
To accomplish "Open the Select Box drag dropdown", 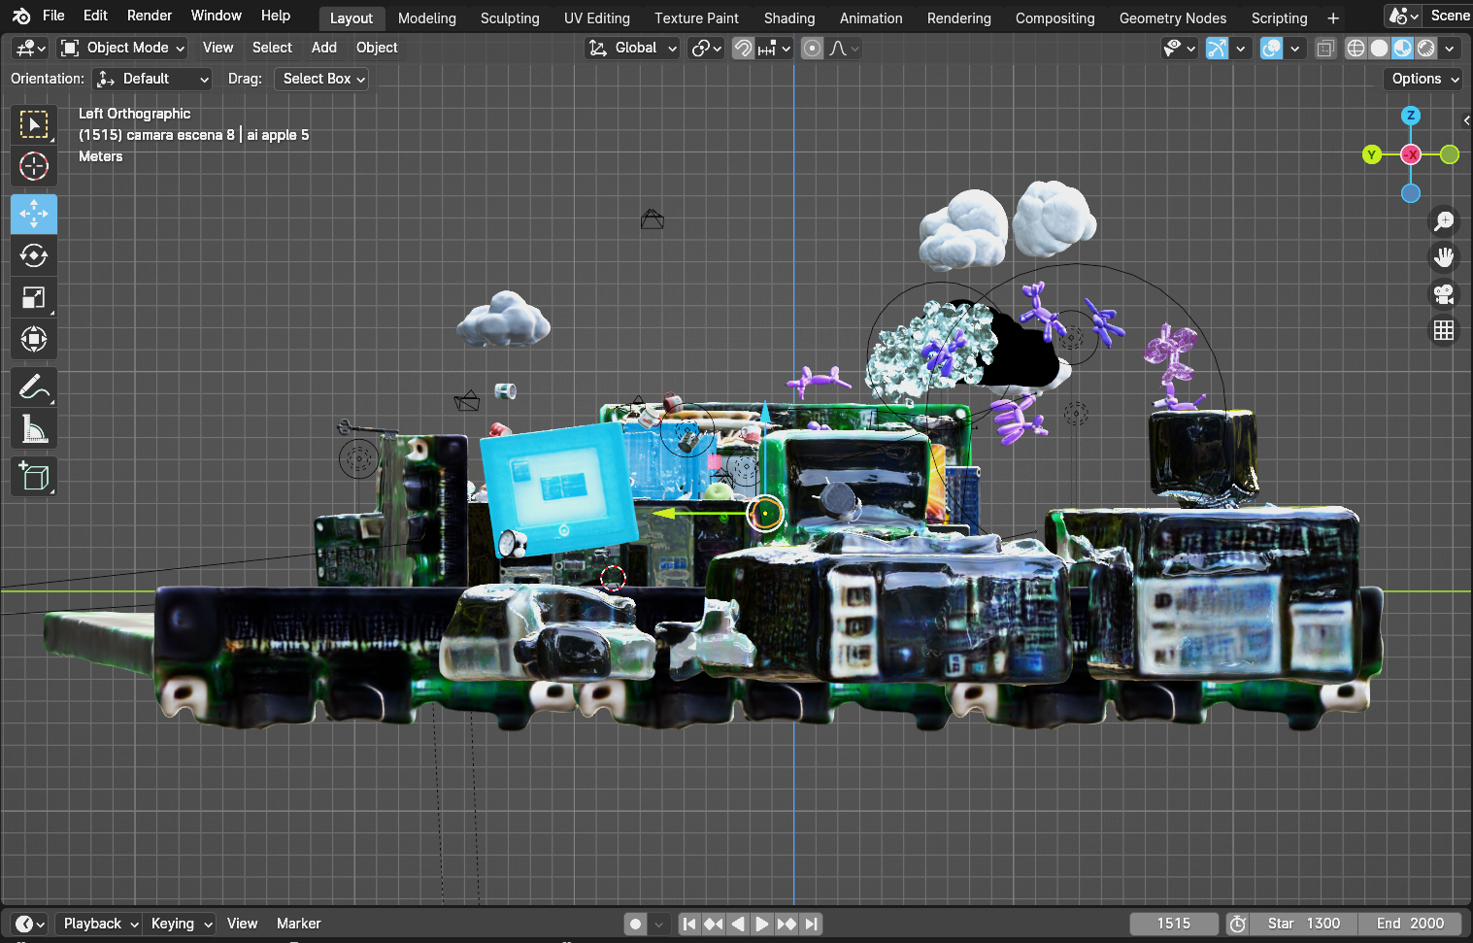I will (321, 79).
